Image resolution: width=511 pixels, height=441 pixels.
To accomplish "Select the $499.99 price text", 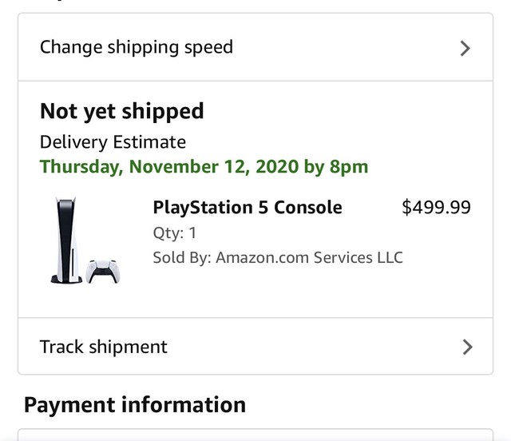I will [436, 208].
